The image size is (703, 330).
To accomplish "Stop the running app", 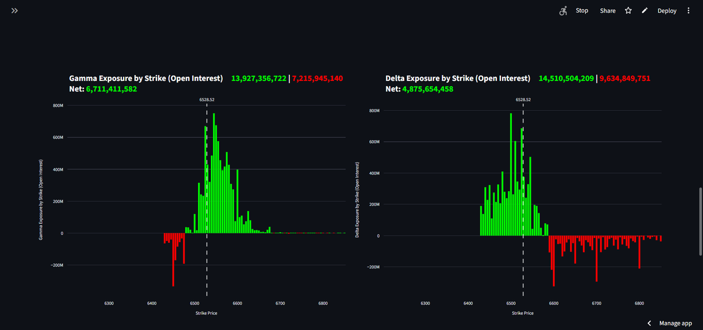I will coord(582,11).
